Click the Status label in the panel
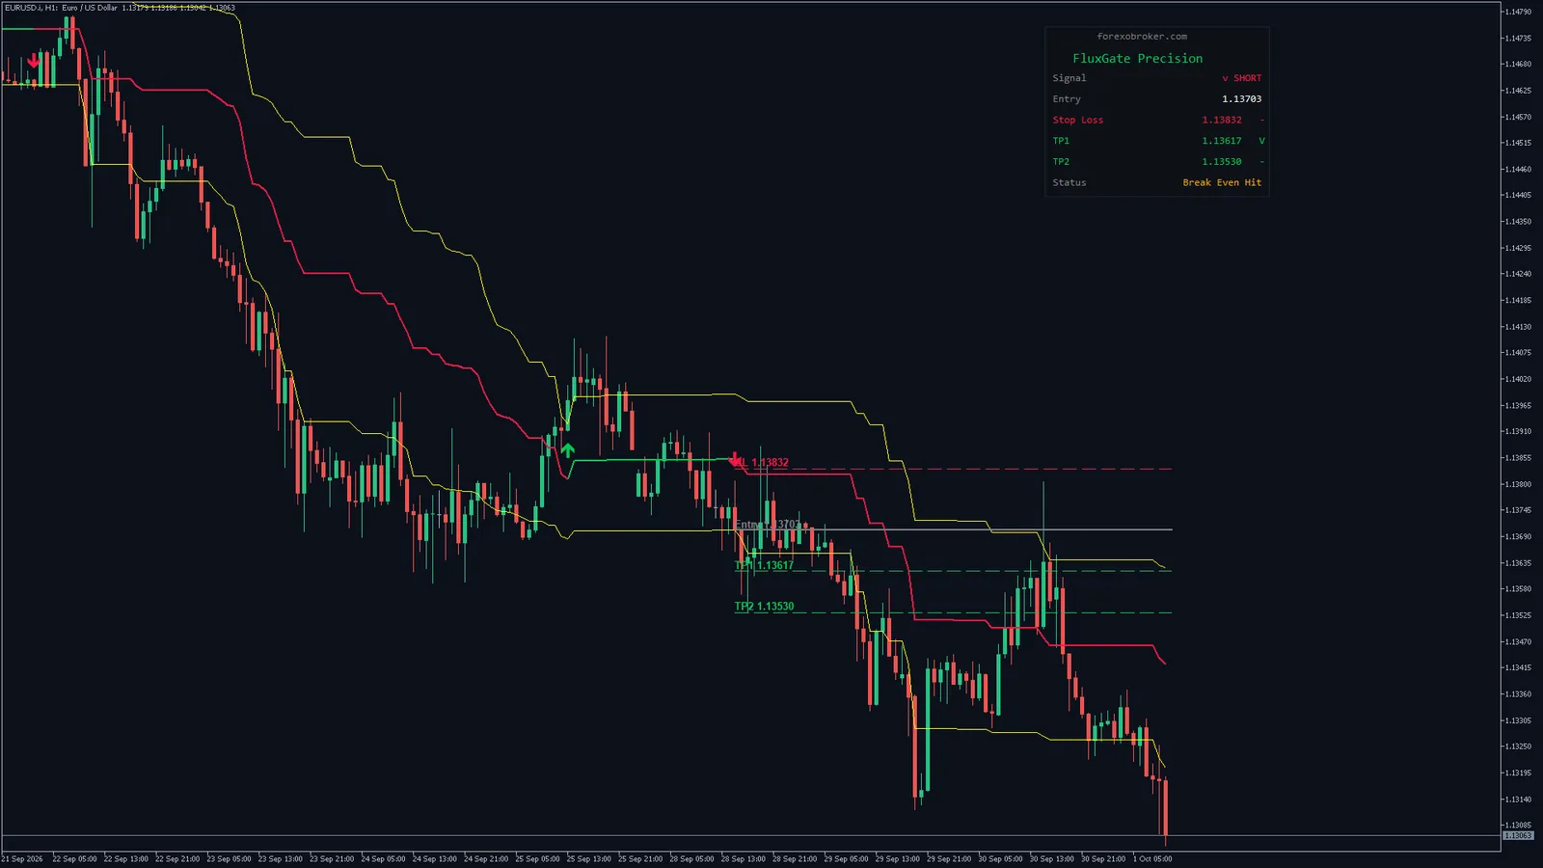This screenshot has width=1543, height=868. coord(1069,182)
